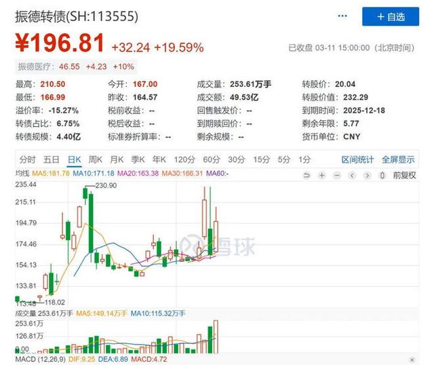
Task: Switch to the 15分 chart tab
Action: coord(262,159)
